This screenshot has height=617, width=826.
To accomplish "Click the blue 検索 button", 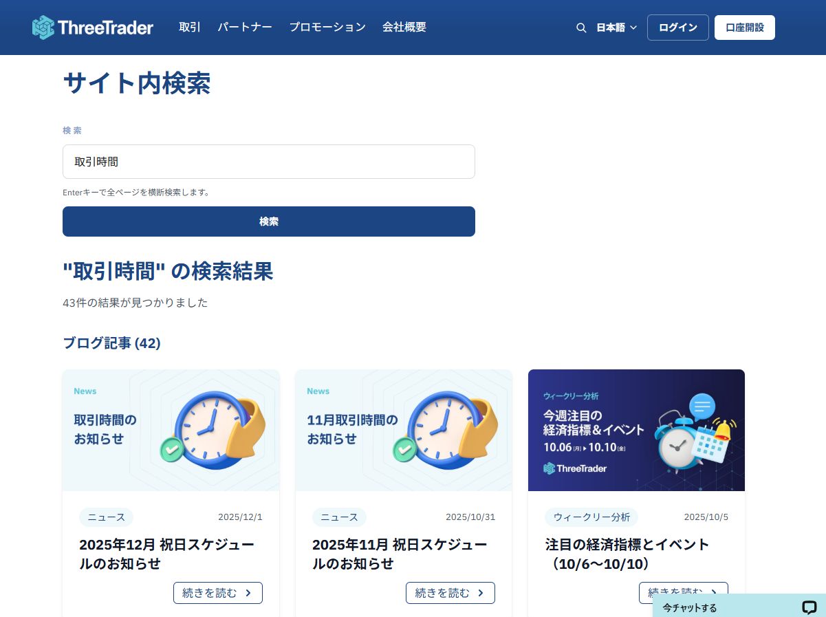I will [x=269, y=221].
